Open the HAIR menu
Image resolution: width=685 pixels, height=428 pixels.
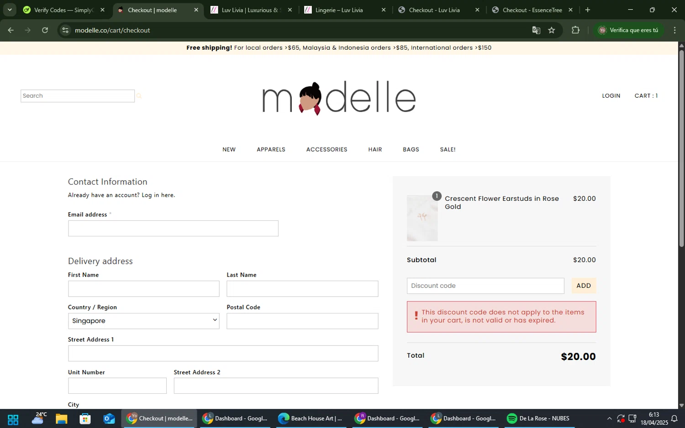pyautogui.click(x=375, y=150)
